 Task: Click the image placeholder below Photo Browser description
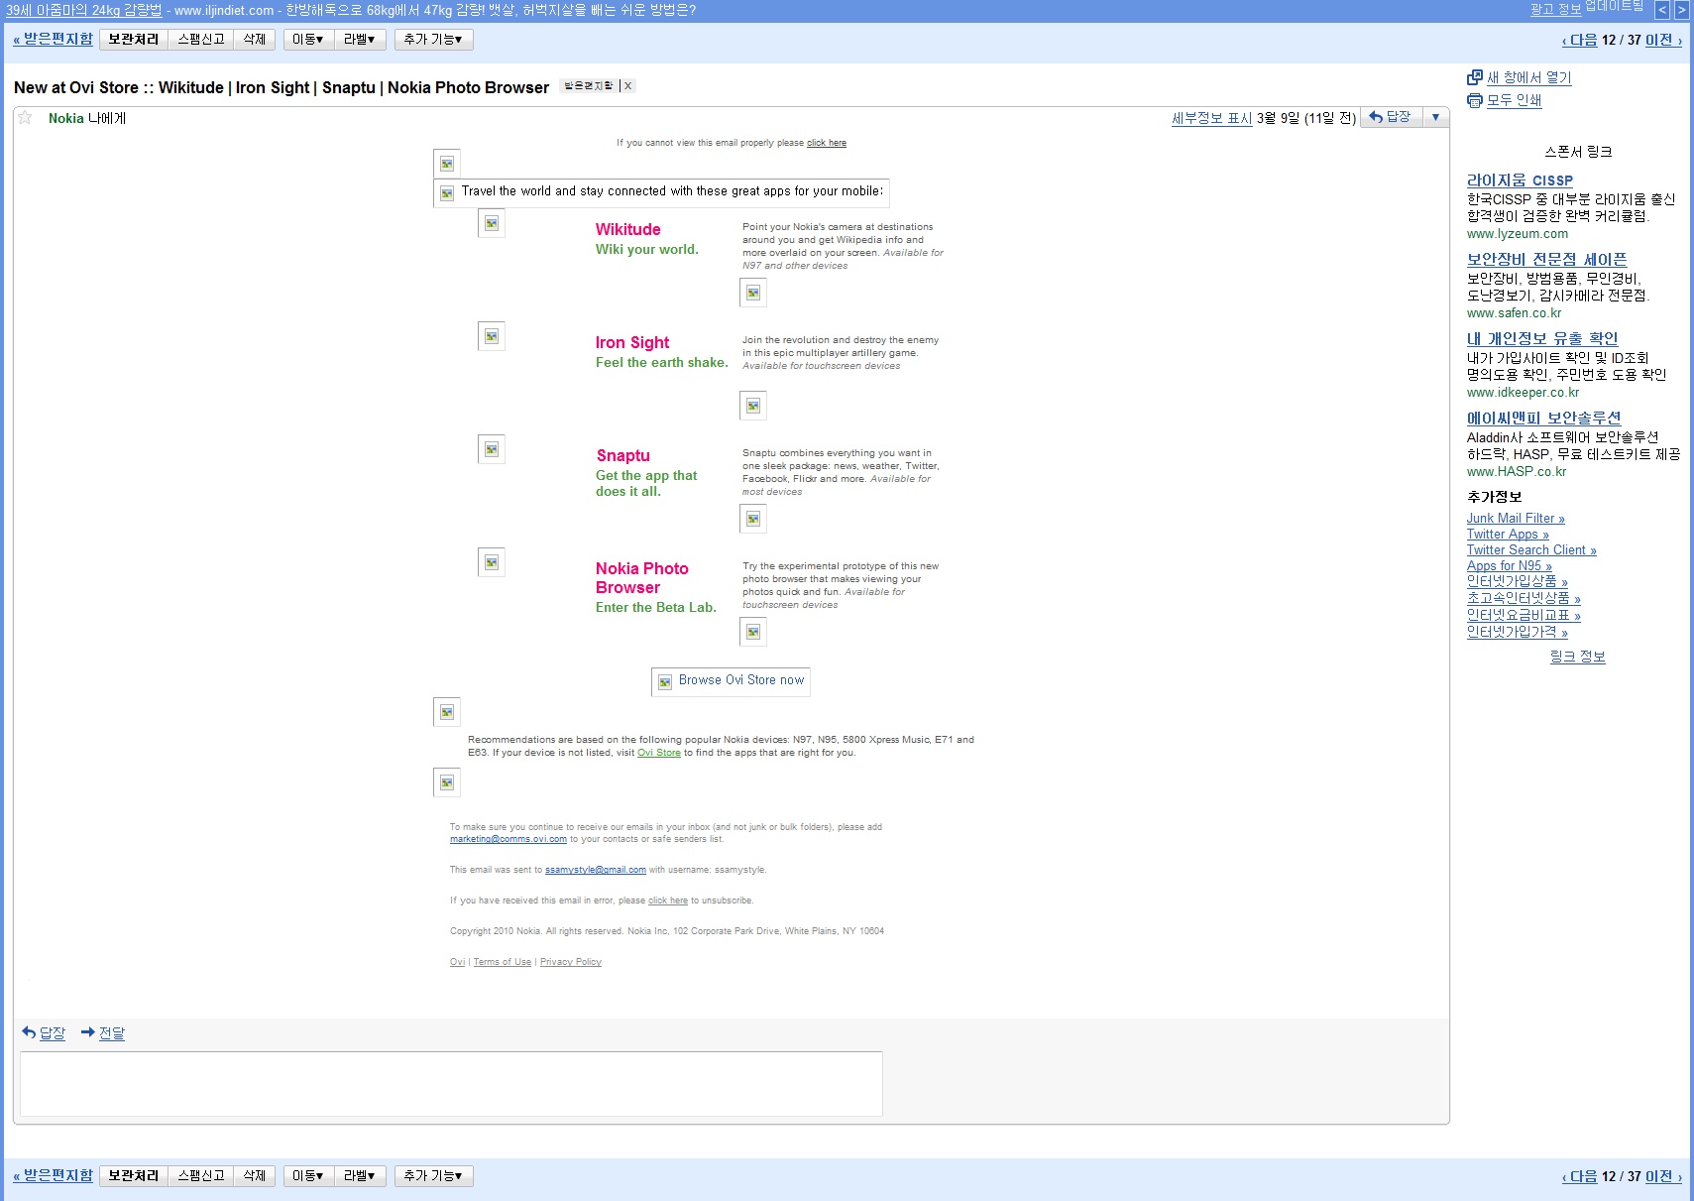753,632
